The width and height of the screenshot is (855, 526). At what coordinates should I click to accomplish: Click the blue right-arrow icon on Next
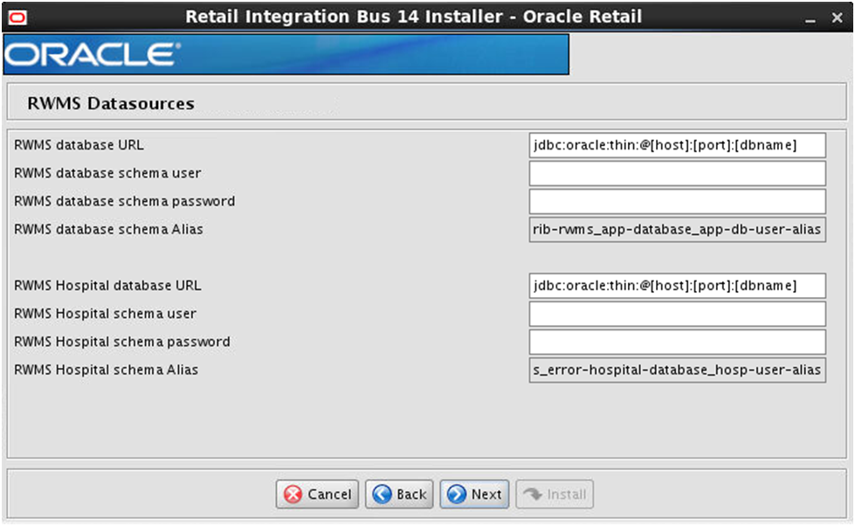coord(457,495)
